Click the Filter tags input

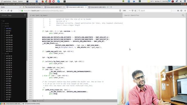(12, 15)
